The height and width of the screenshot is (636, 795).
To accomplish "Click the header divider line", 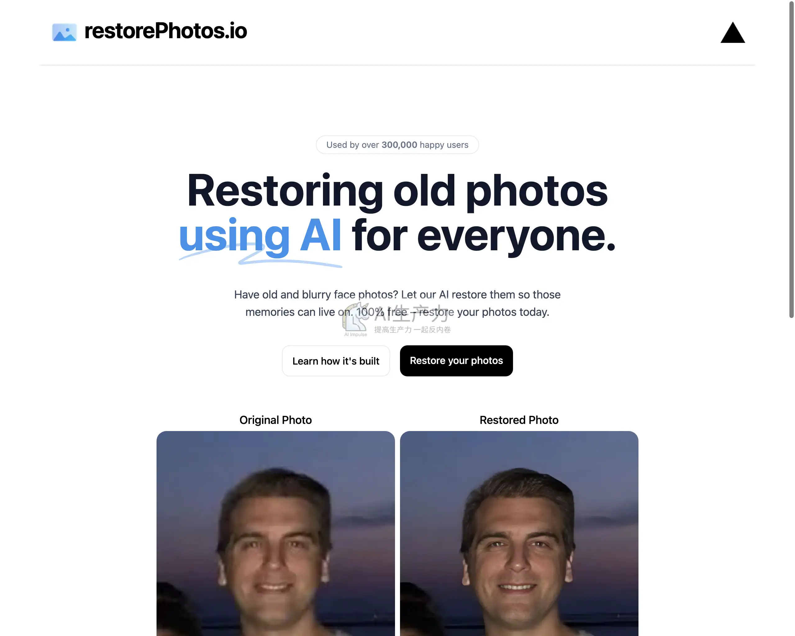I will (397, 65).
